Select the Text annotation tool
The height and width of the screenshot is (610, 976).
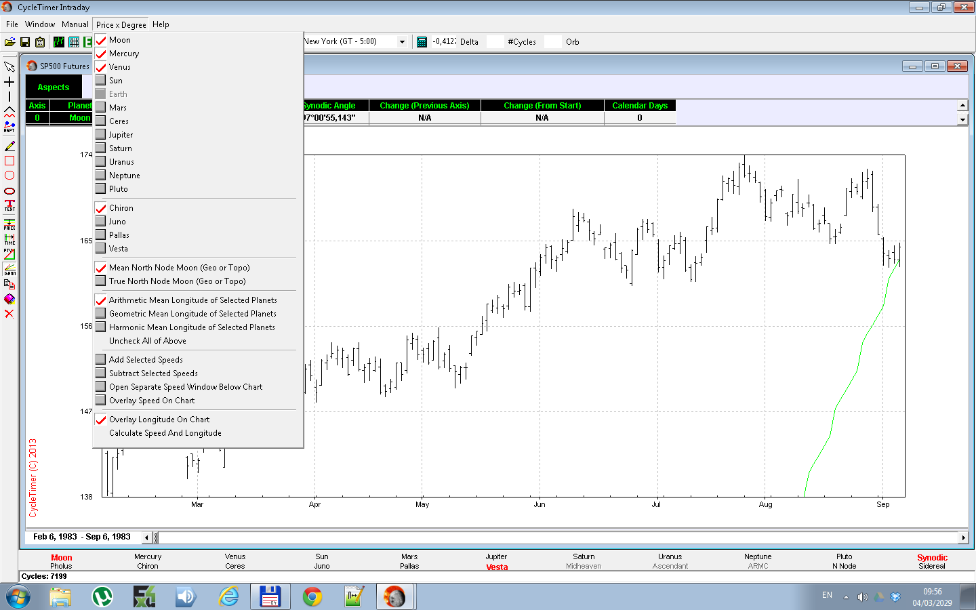9,205
